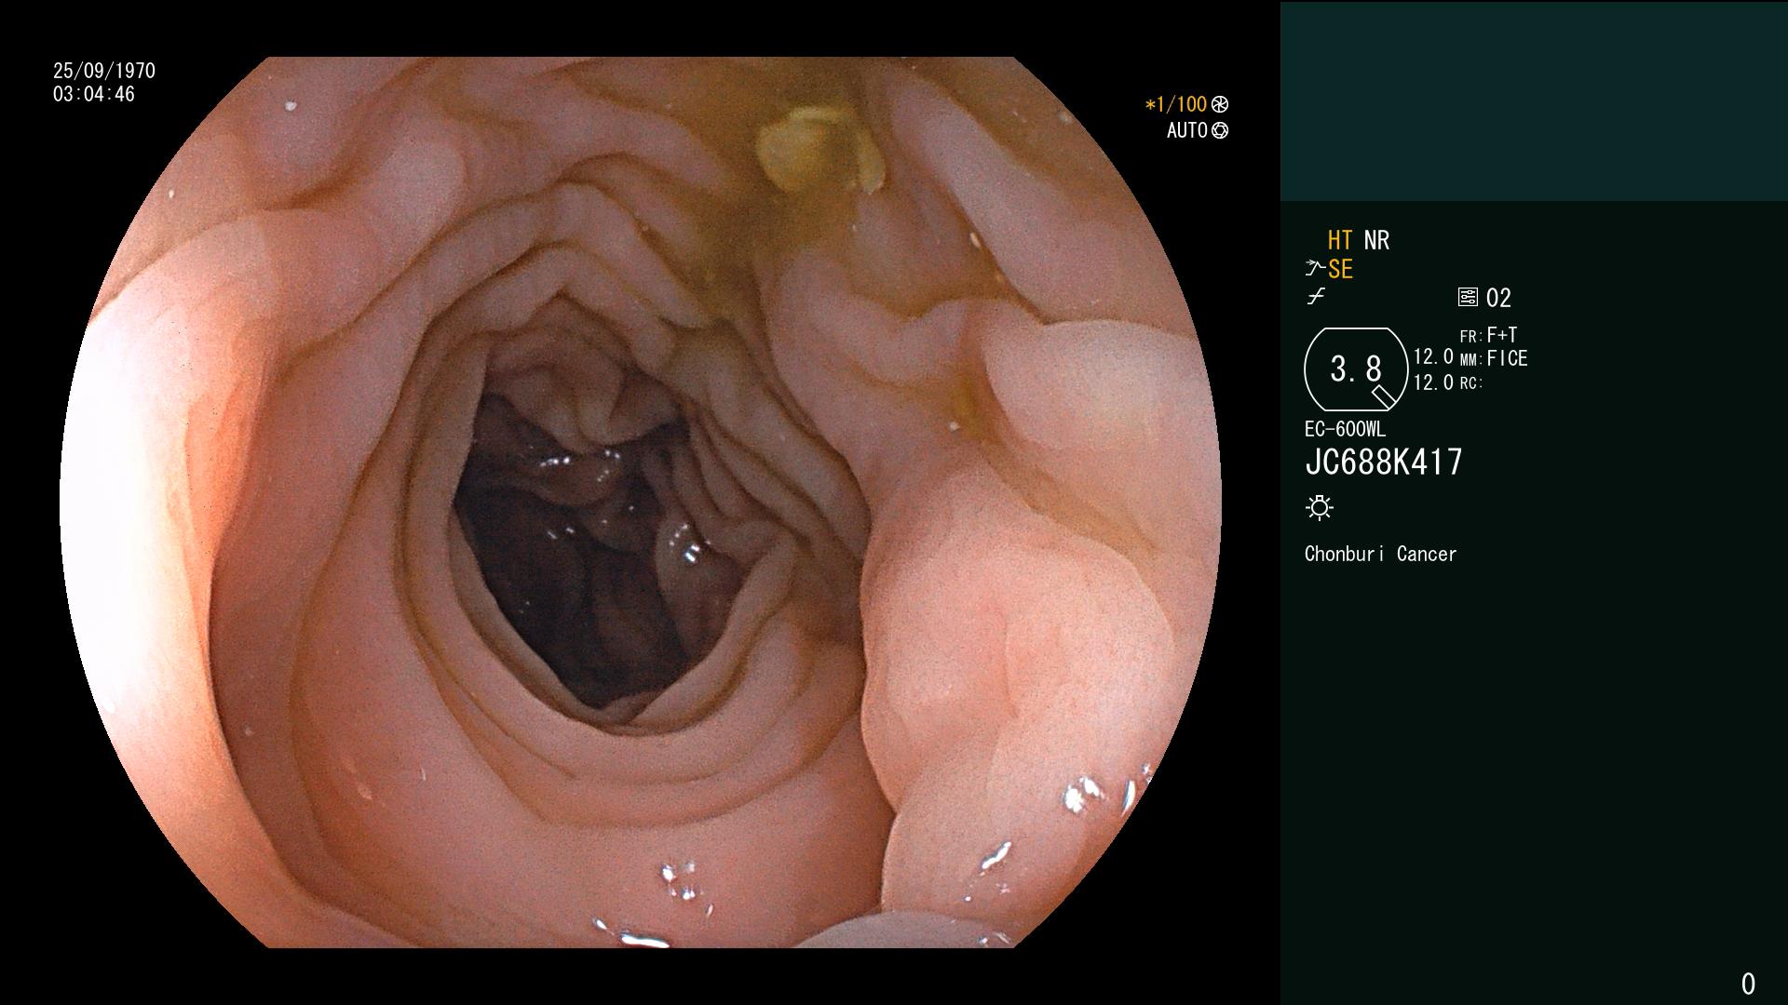
Task: Click the endoscopy video image
Action: click(x=641, y=502)
